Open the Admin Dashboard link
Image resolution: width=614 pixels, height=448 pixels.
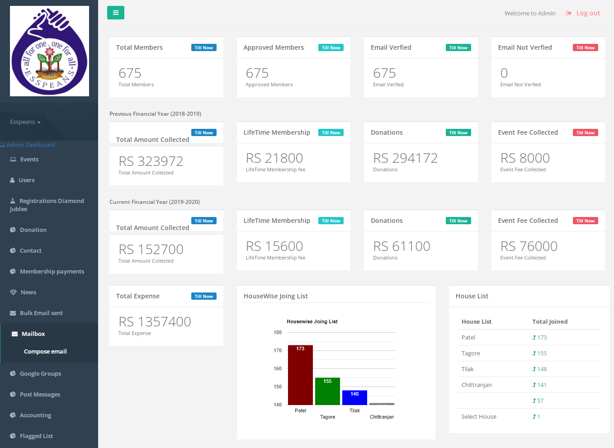pyautogui.click(x=28, y=145)
